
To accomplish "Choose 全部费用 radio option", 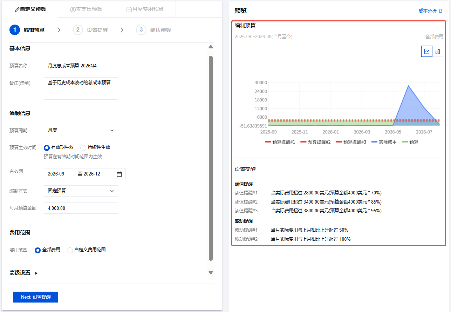I will (x=37, y=250).
